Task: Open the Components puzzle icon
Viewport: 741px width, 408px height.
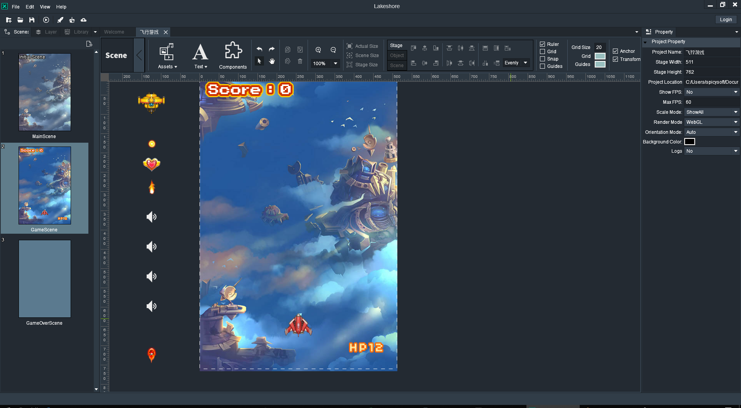Action: tap(233, 56)
